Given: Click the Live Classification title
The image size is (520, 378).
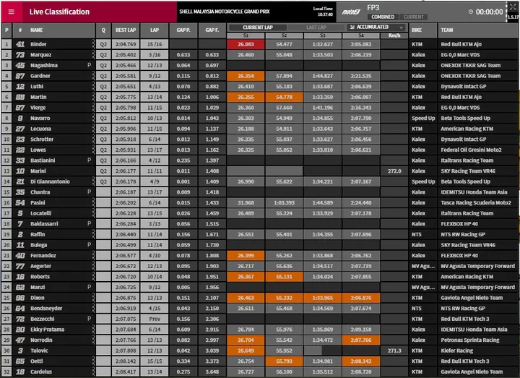Looking at the screenshot, I should [59, 12].
